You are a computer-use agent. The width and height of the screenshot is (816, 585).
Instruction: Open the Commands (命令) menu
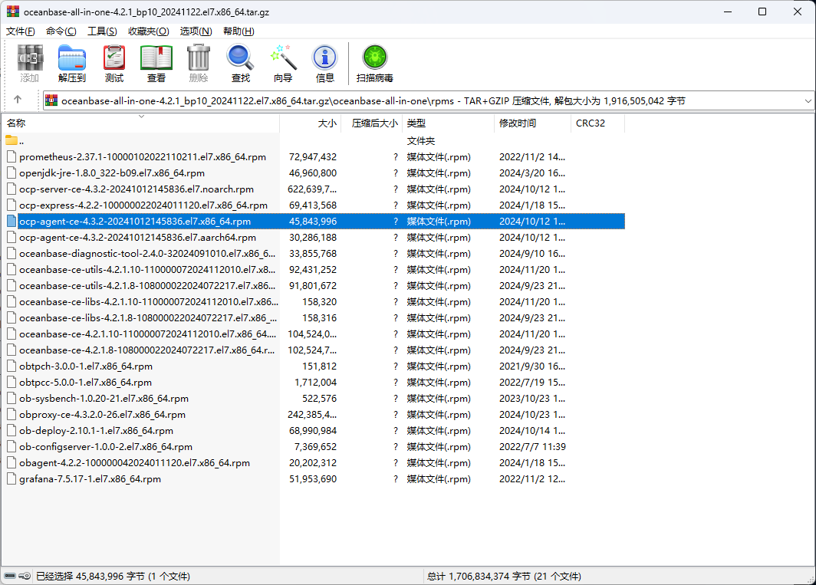61,31
